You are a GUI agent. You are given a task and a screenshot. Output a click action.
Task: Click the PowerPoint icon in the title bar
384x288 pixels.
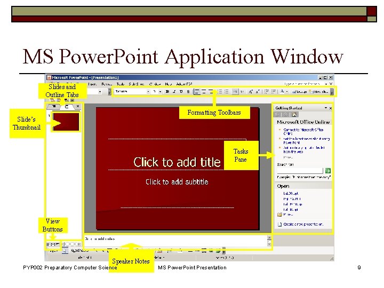pos(49,78)
